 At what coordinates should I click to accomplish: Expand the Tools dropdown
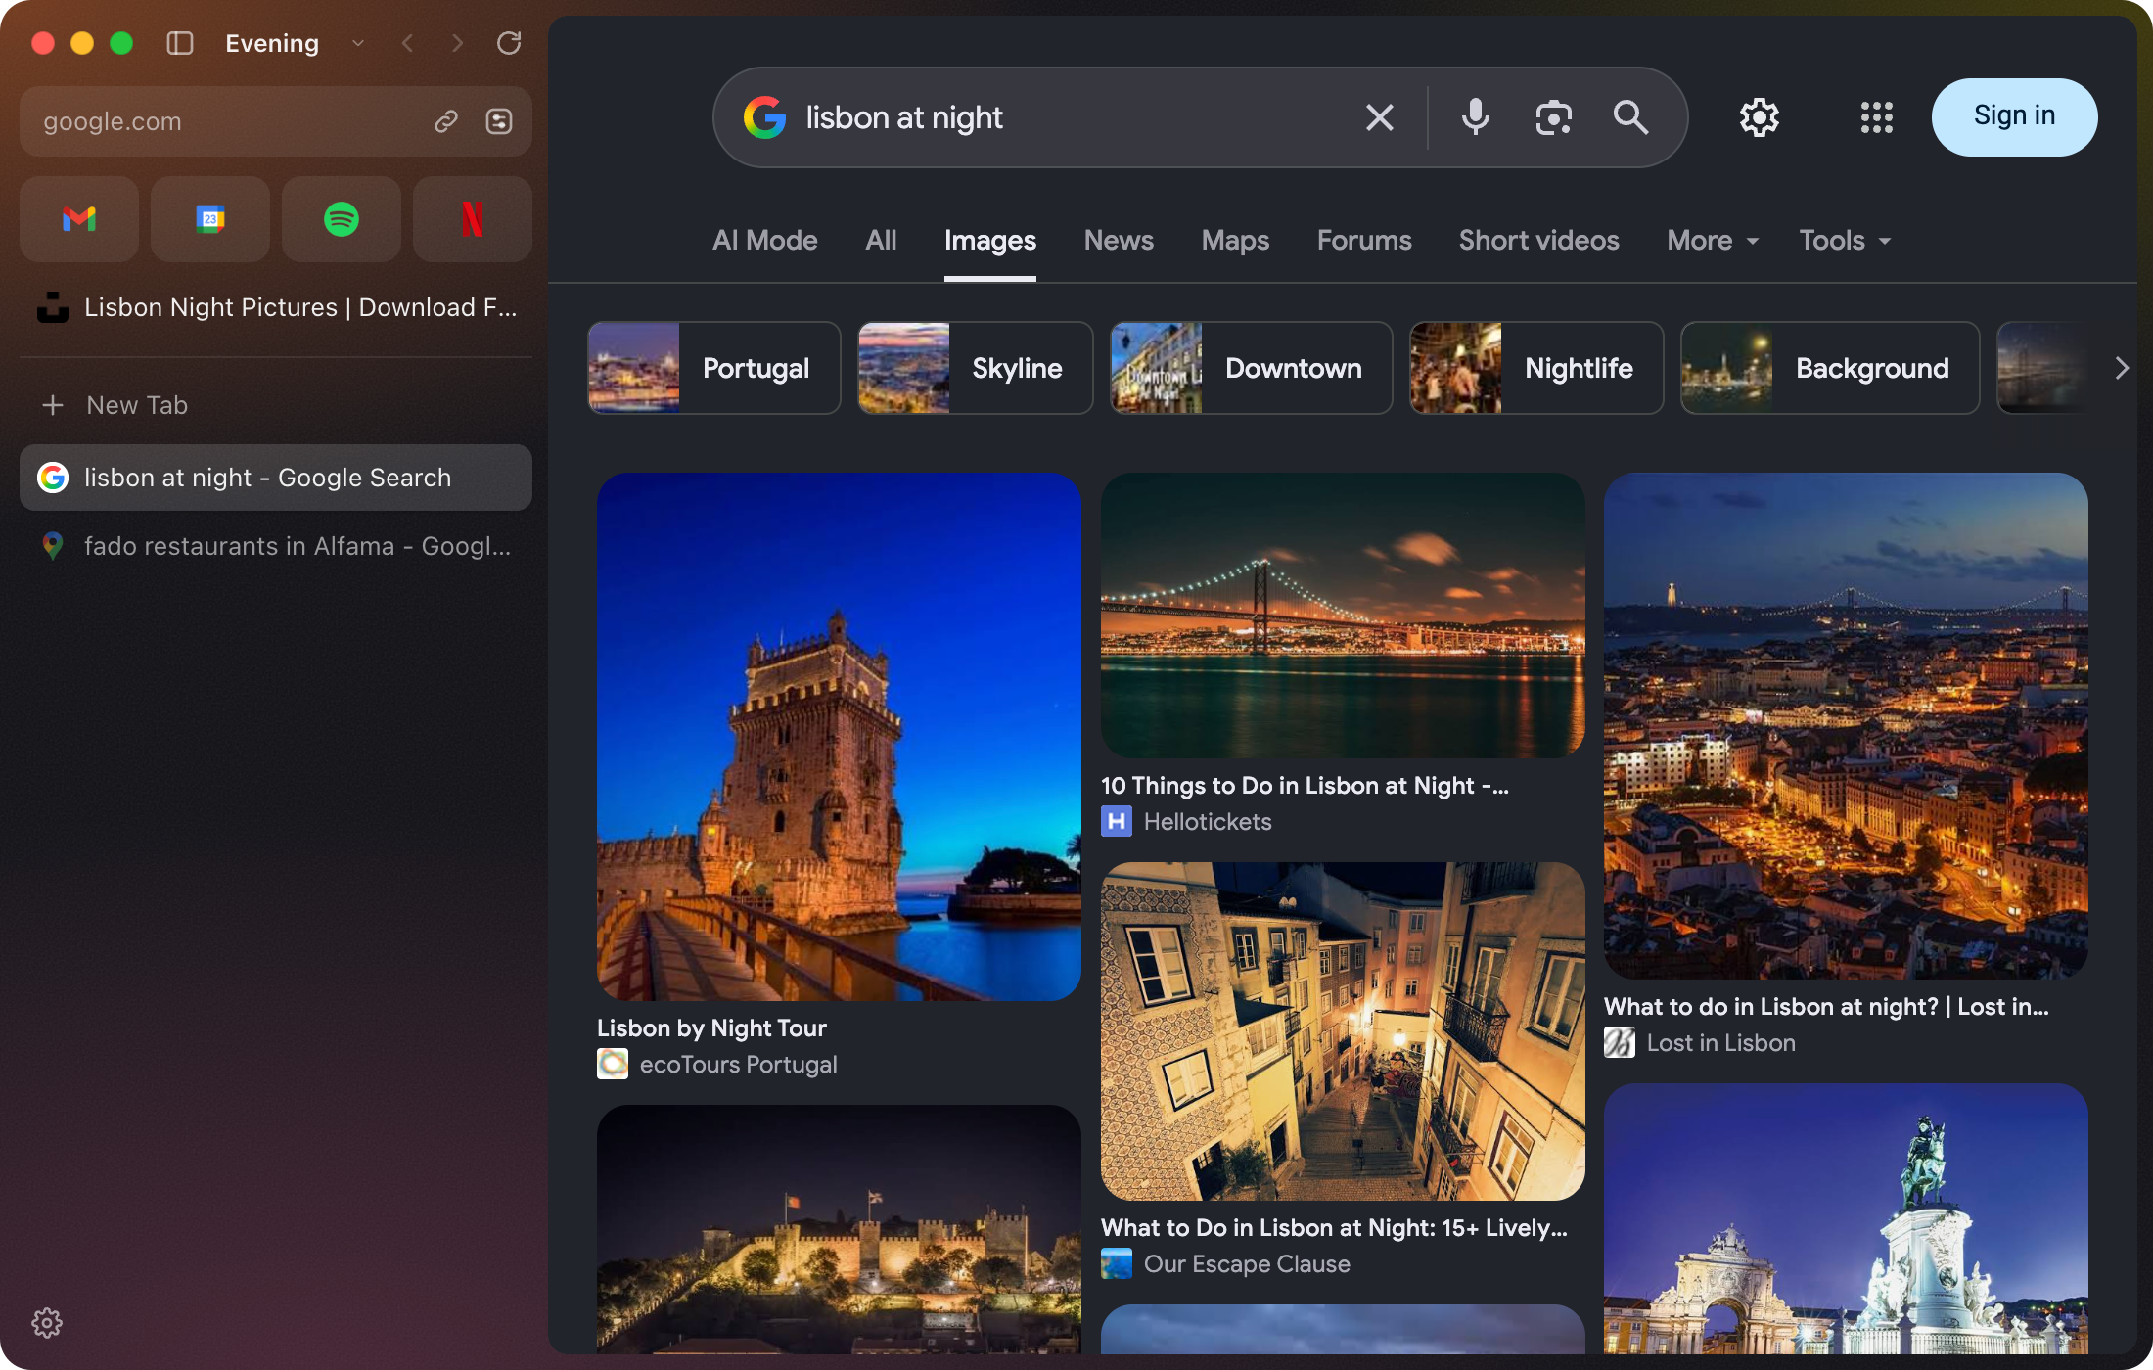point(1845,241)
